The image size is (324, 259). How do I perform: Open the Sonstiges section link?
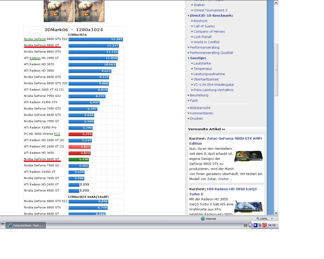click(198, 58)
